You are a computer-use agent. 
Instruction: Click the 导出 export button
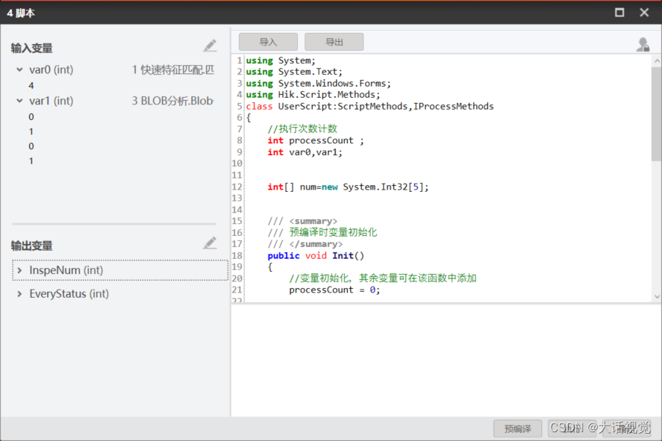334,42
